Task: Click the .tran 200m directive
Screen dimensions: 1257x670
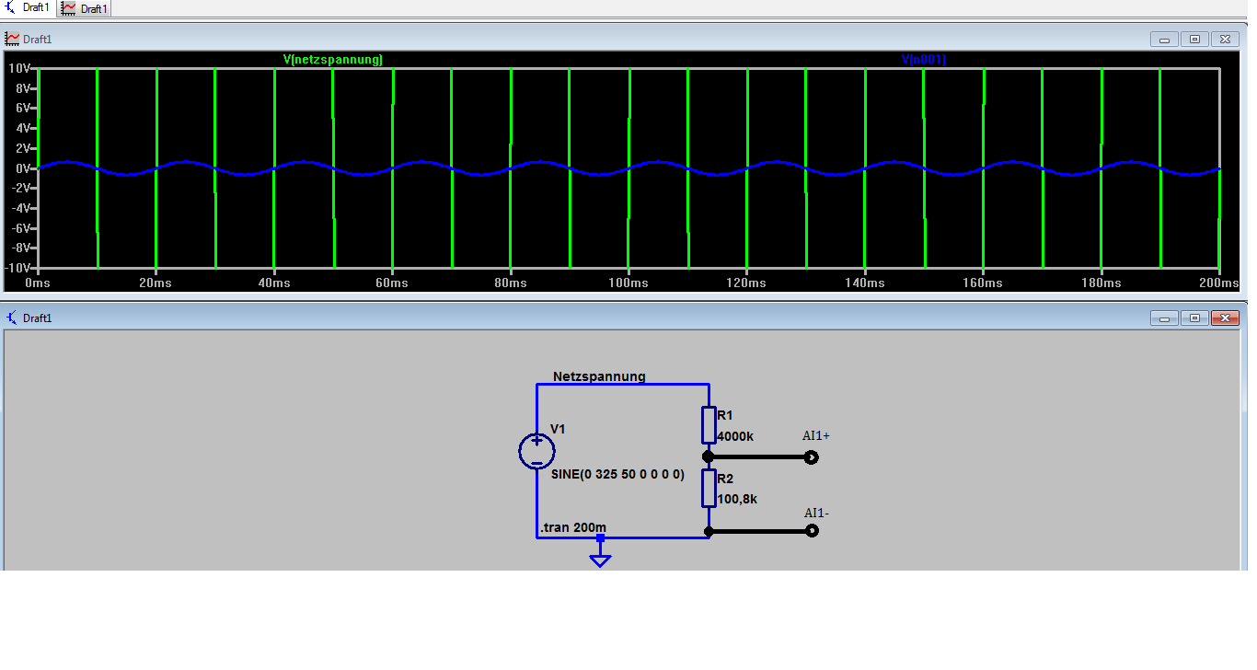Action: click(573, 527)
